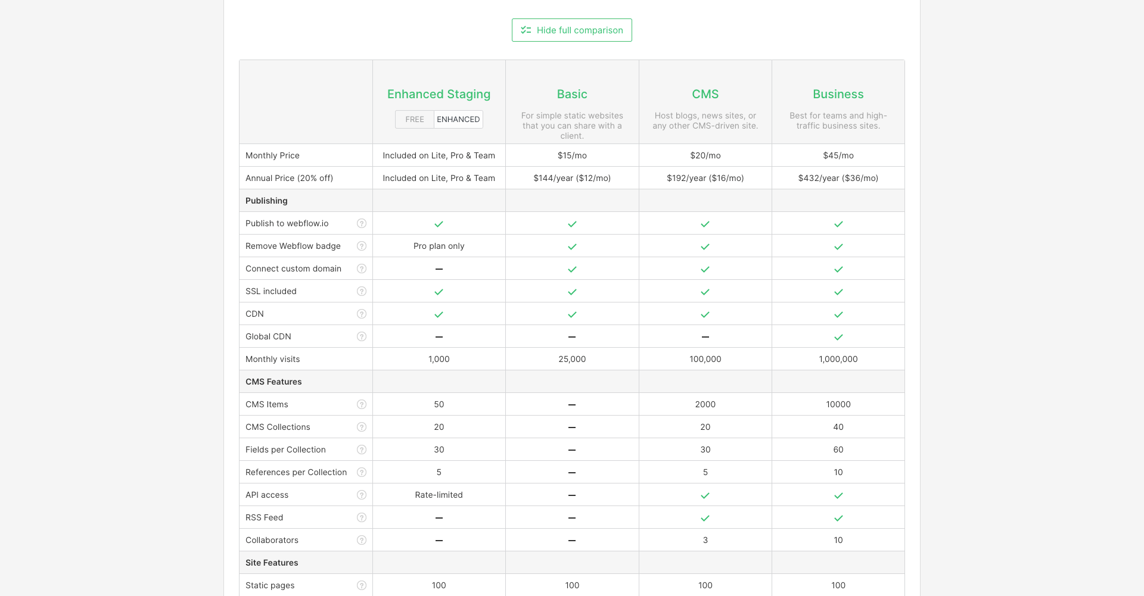The width and height of the screenshot is (1144, 596).
Task: Click help icon next to Publish to webflow.io
Action: tap(362, 223)
